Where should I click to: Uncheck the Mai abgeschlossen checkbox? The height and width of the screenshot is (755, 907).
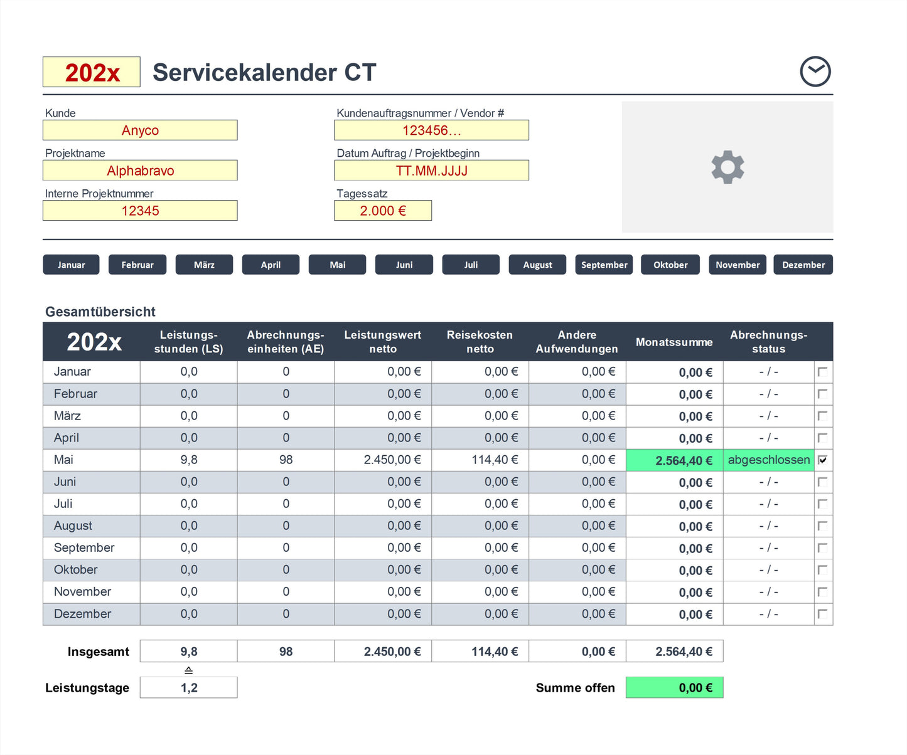822,460
